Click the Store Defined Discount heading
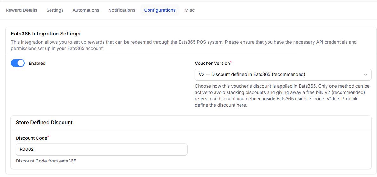 (44, 122)
